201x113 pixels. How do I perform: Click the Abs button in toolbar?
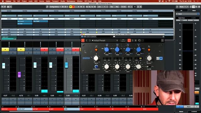(x=117, y=7)
